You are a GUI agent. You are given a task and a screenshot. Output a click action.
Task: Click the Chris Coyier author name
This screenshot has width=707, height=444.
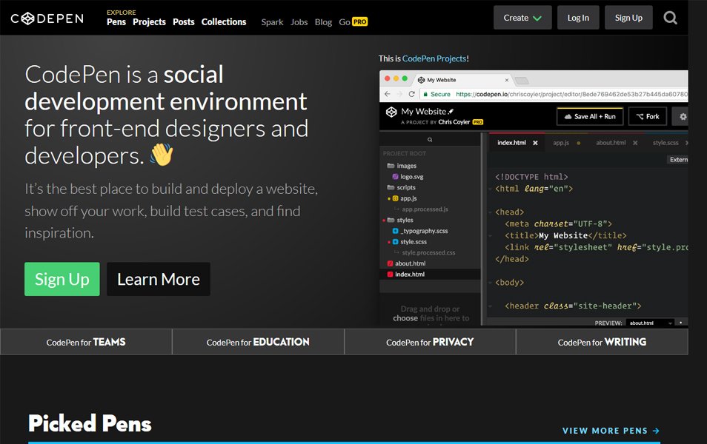[x=454, y=122]
